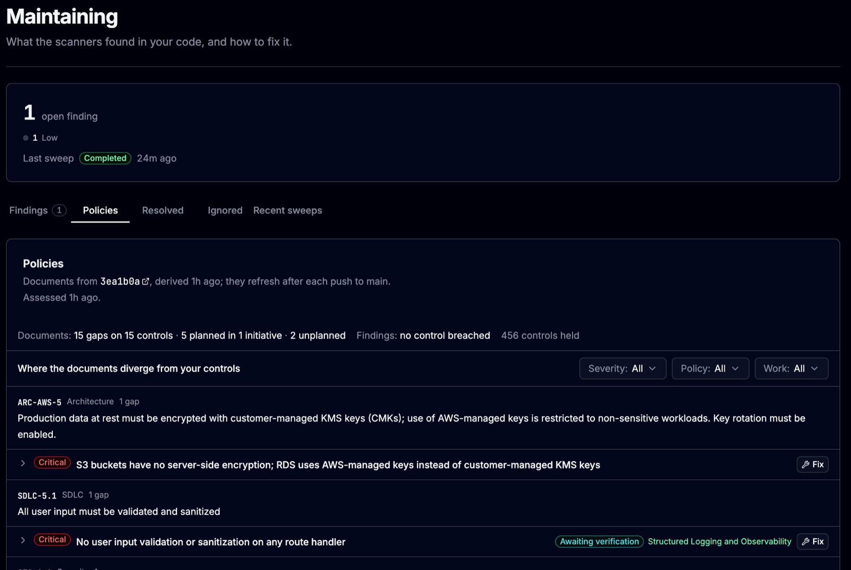Click the 'Architecture' policy label

click(x=90, y=401)
